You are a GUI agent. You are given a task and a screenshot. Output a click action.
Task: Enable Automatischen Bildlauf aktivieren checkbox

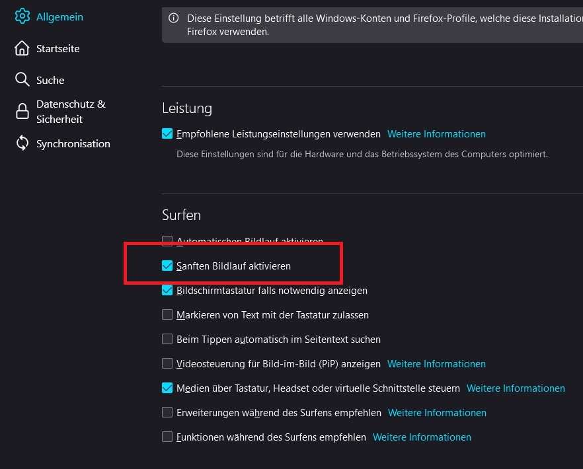(x=167, y=241)
